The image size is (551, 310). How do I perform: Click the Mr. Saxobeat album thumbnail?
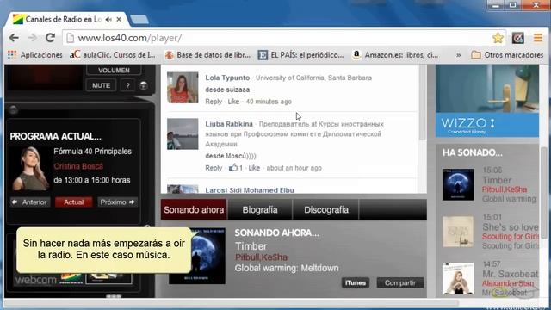pos(458,278)
